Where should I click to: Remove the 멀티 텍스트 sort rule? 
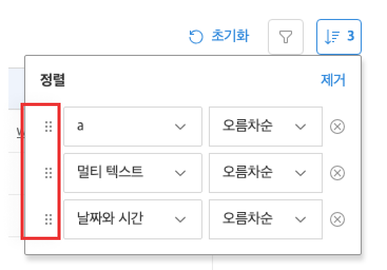(x=337, y=172)
